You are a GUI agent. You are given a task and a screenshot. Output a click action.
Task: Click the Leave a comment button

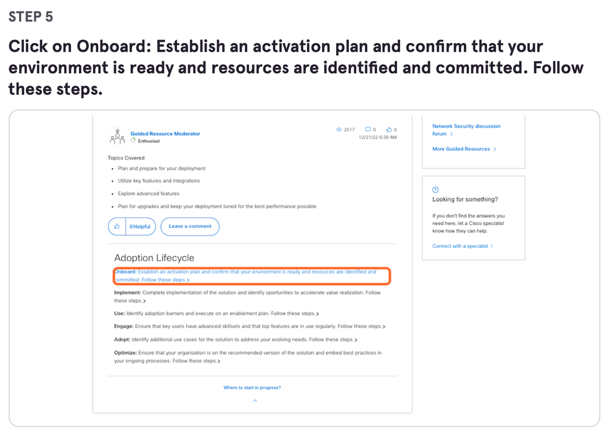(190, 227)
